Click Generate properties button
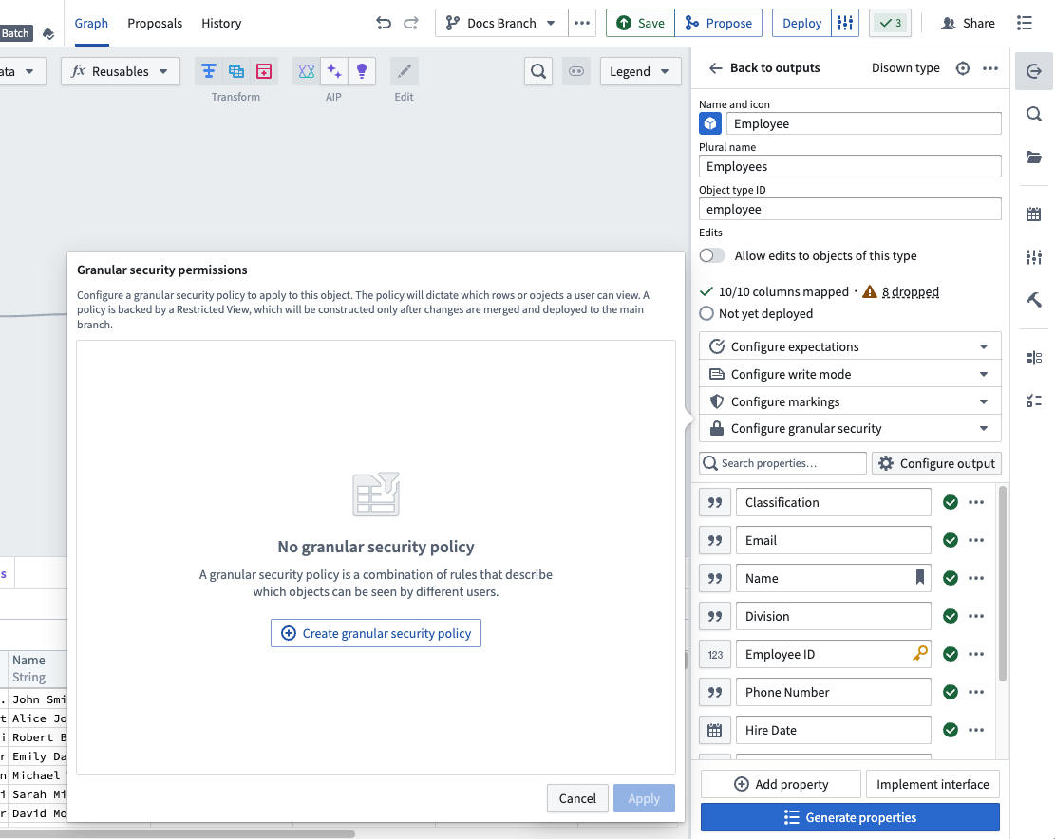The width and height of the screenshot is (1055, 839). (x=850, y=817)
